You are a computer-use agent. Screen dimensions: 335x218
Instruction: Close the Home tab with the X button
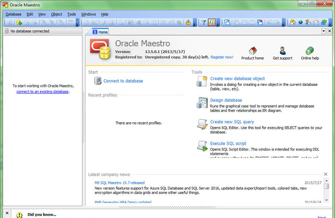[330, 31]
